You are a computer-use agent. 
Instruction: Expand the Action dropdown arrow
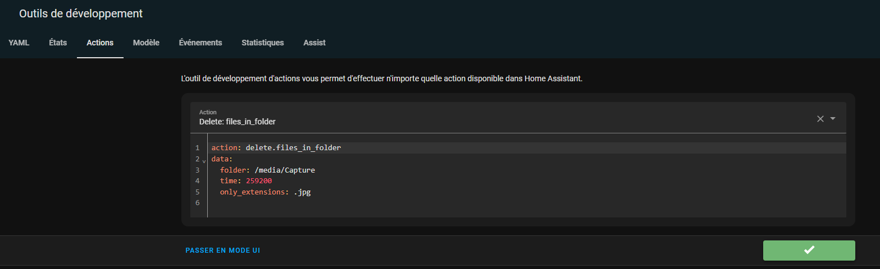point(833,118)
